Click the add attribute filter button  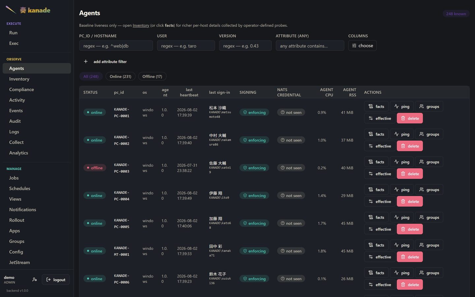(106, 61)
